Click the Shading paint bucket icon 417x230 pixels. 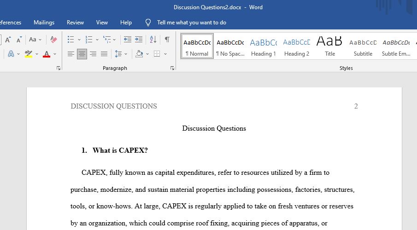139,54
